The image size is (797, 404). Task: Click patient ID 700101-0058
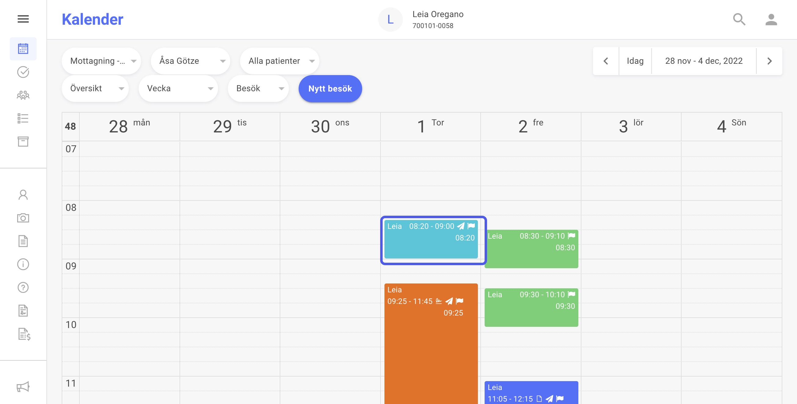point(432,26)
